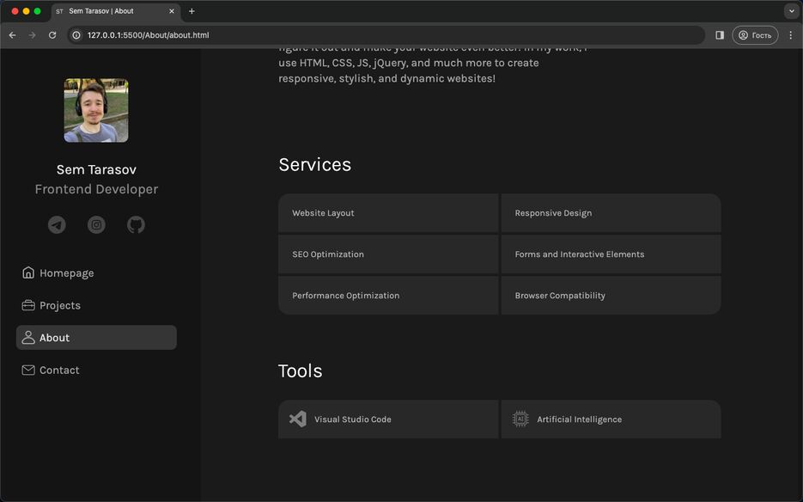Click the profile photo thumbnail
803x502 pixels.
[x=96, y=110]
